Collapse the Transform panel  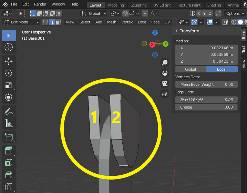(176, 31)
